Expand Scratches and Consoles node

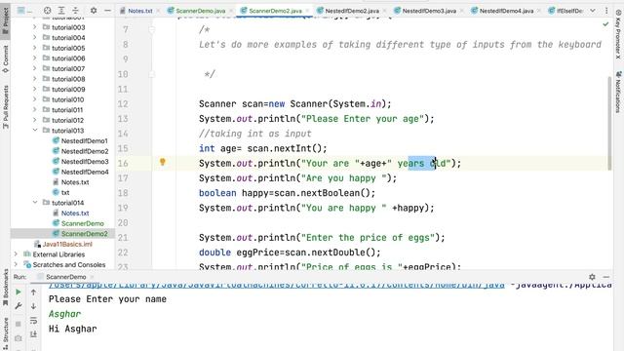point(16,264)
